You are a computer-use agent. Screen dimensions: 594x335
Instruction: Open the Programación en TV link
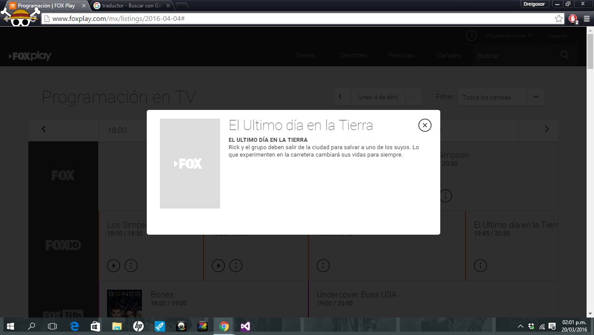point(510,36)
